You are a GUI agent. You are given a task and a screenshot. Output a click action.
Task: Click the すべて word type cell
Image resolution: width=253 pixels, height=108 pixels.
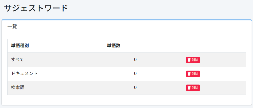(x=47, y=60)
